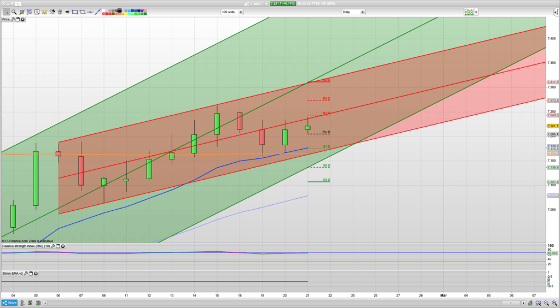This screenshot has height=308, width=560.
Task: Open the 100 units dropdown
Action: pyautogui.click(x=241, y=12)
